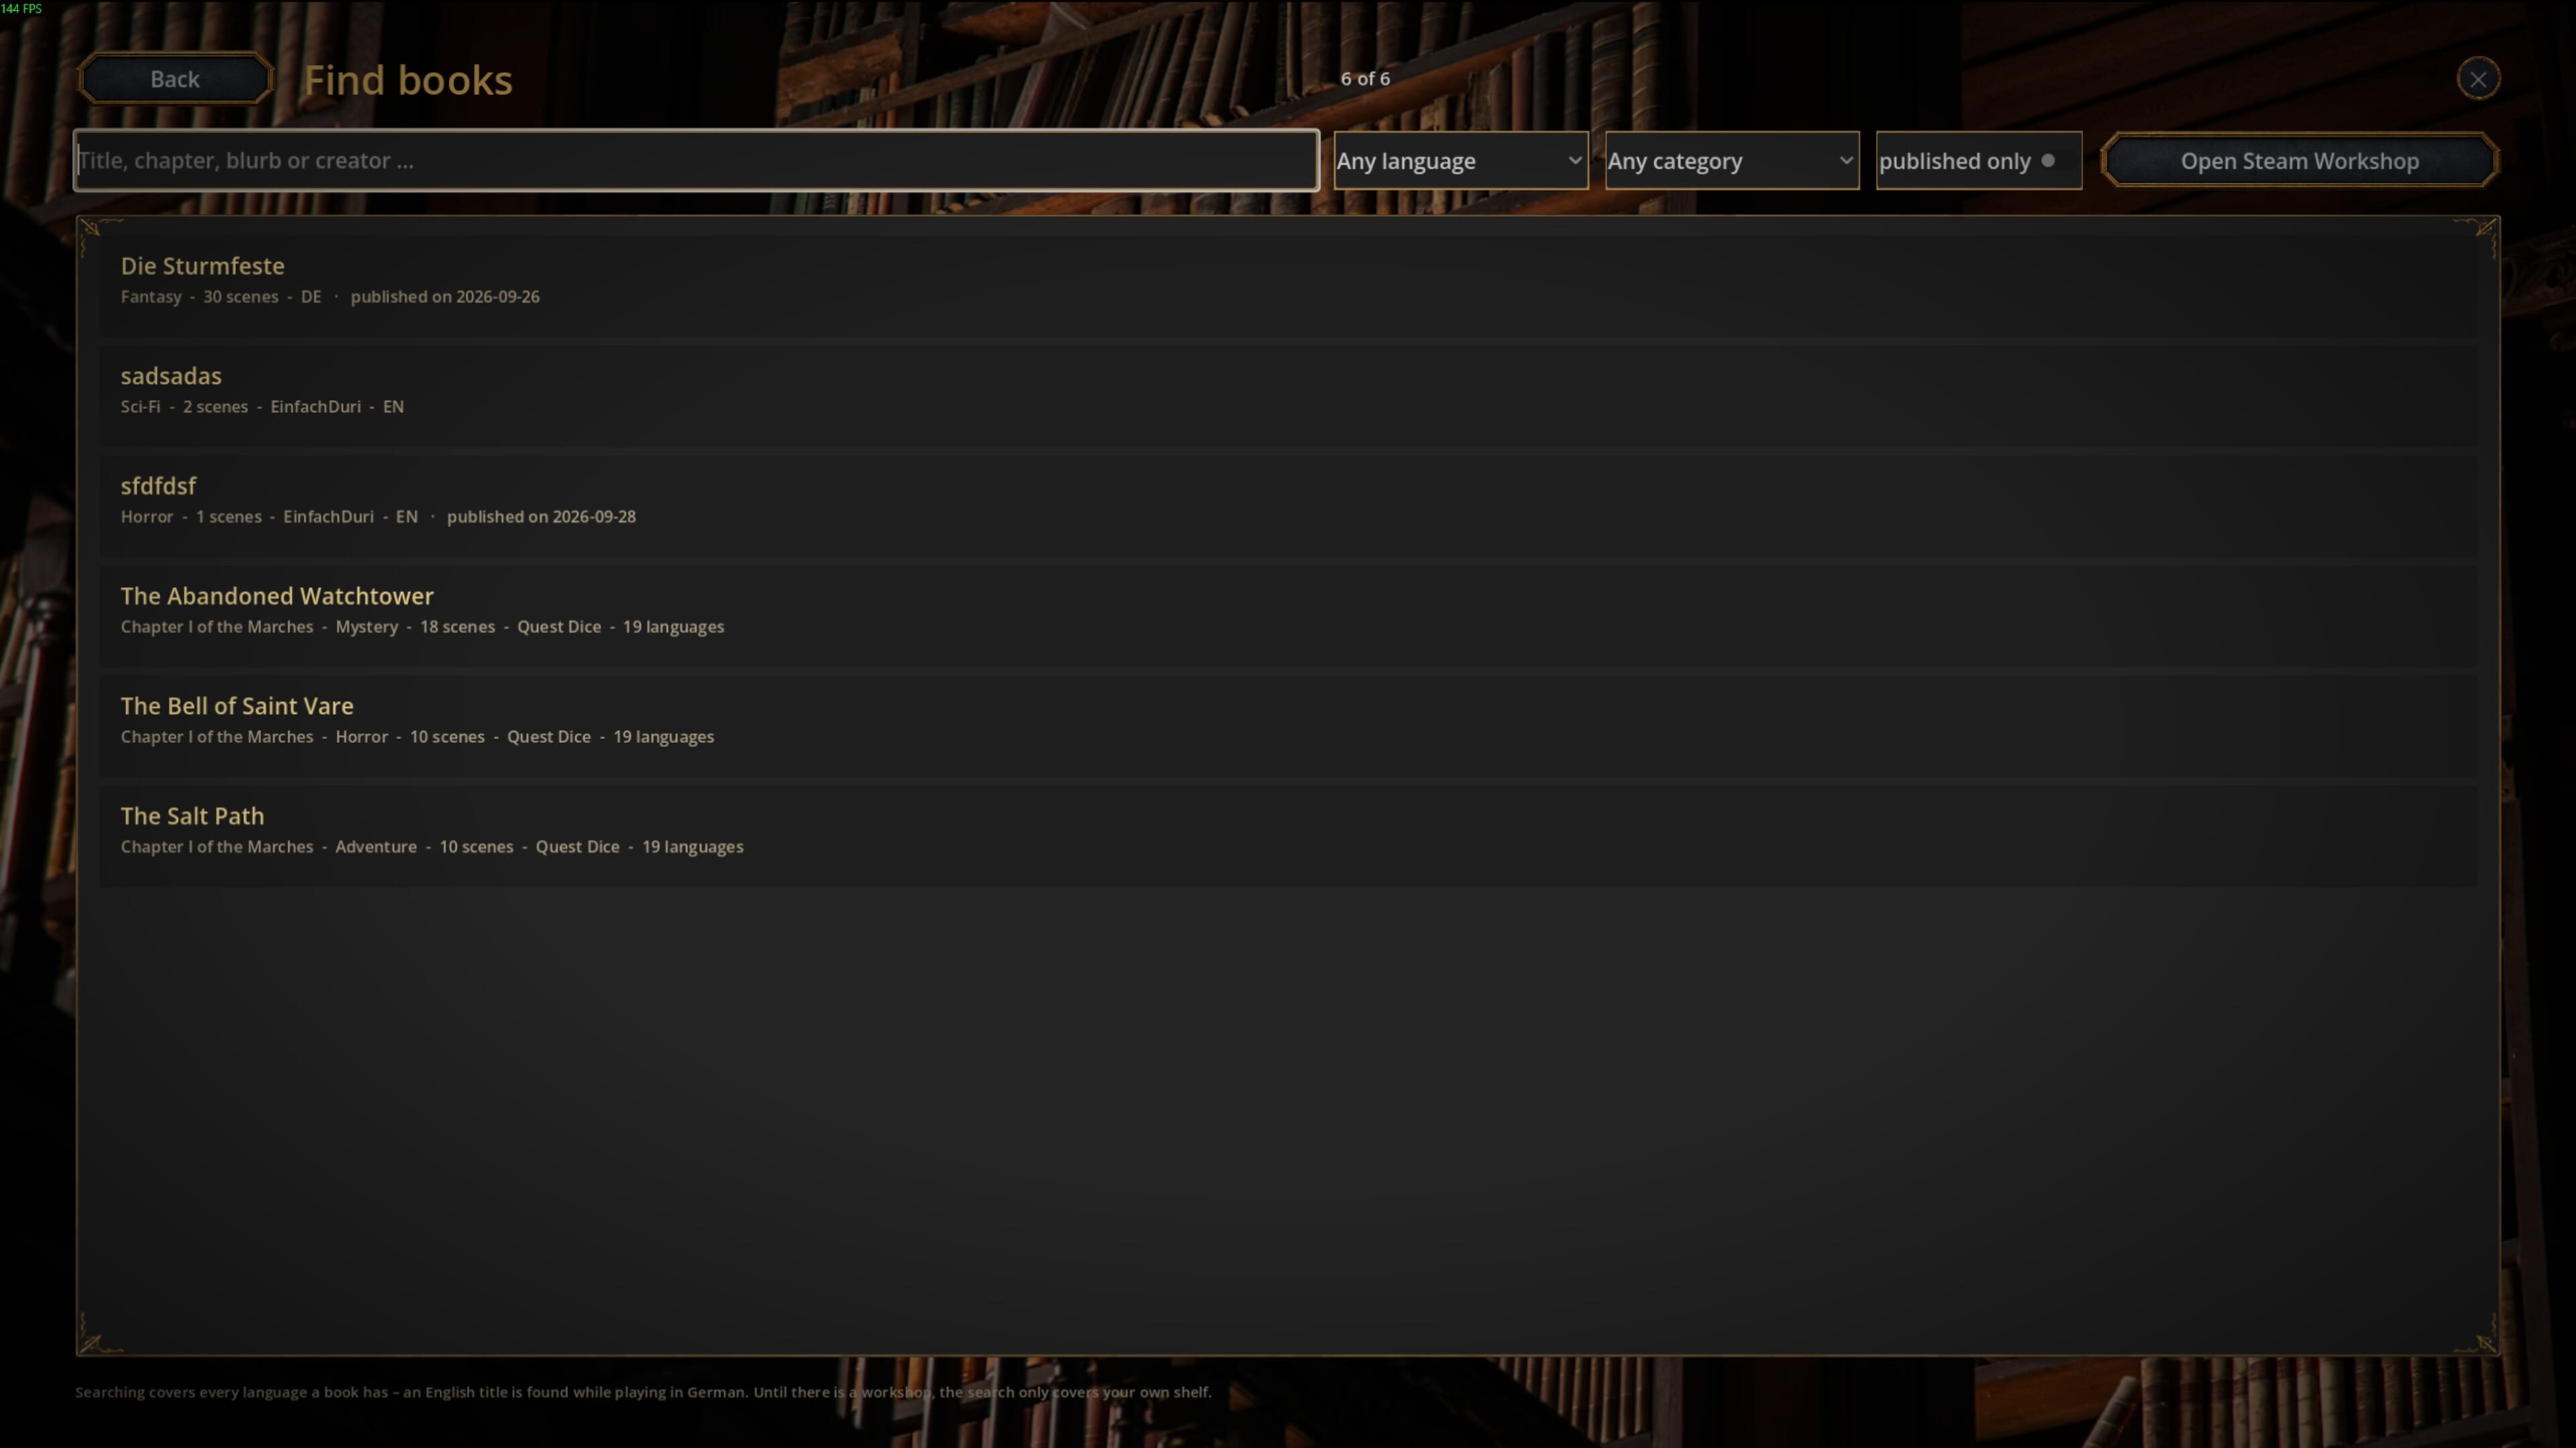The height and width of the screenshot is (1448, 2576).
Task: Close the Find books screen with X icon
Action: [x=2477, y=79]
